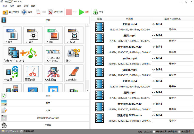The width and height of the screenshot is (194, 134).
Task: Click the 9 来源 column header
Action: pyautogui.click(x=130, y=19)
